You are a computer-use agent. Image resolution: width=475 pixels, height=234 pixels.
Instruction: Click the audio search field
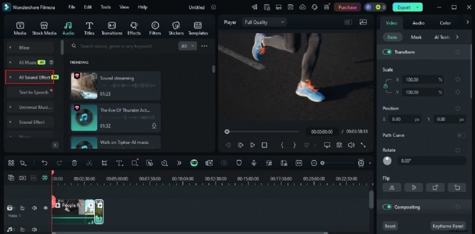pos(123,46)
